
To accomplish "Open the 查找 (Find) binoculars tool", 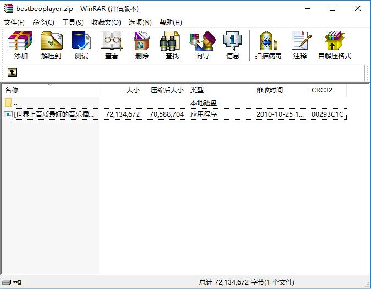I will (x=172, y=45).
